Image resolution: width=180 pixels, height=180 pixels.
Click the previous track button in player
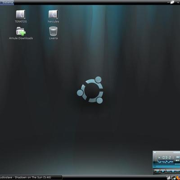pyautogui.click(x=157, y=171)
